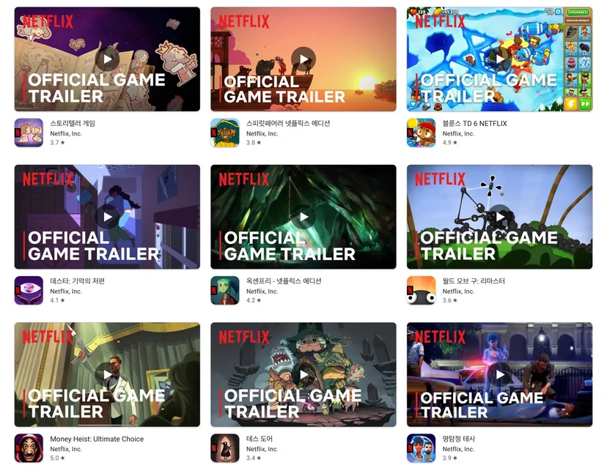Play the 스토리텔러 게임 trailer video

[x=107, y=59]
